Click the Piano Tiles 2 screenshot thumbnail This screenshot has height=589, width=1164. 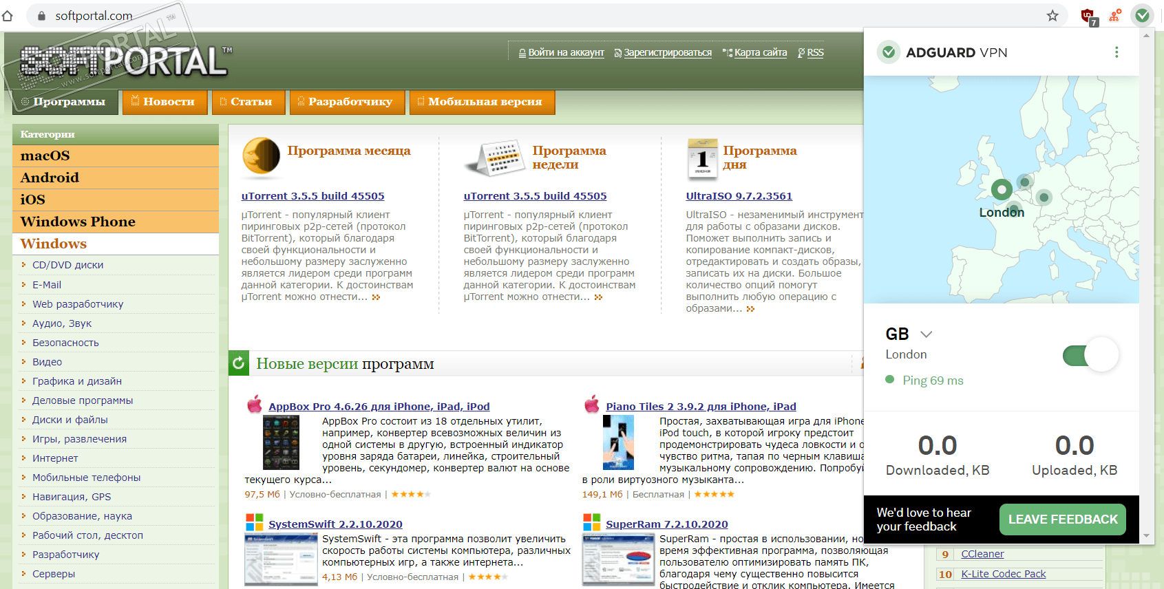[618, 442]
